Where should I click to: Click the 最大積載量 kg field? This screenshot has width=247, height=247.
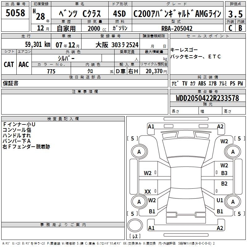click(x=154, y=58)
